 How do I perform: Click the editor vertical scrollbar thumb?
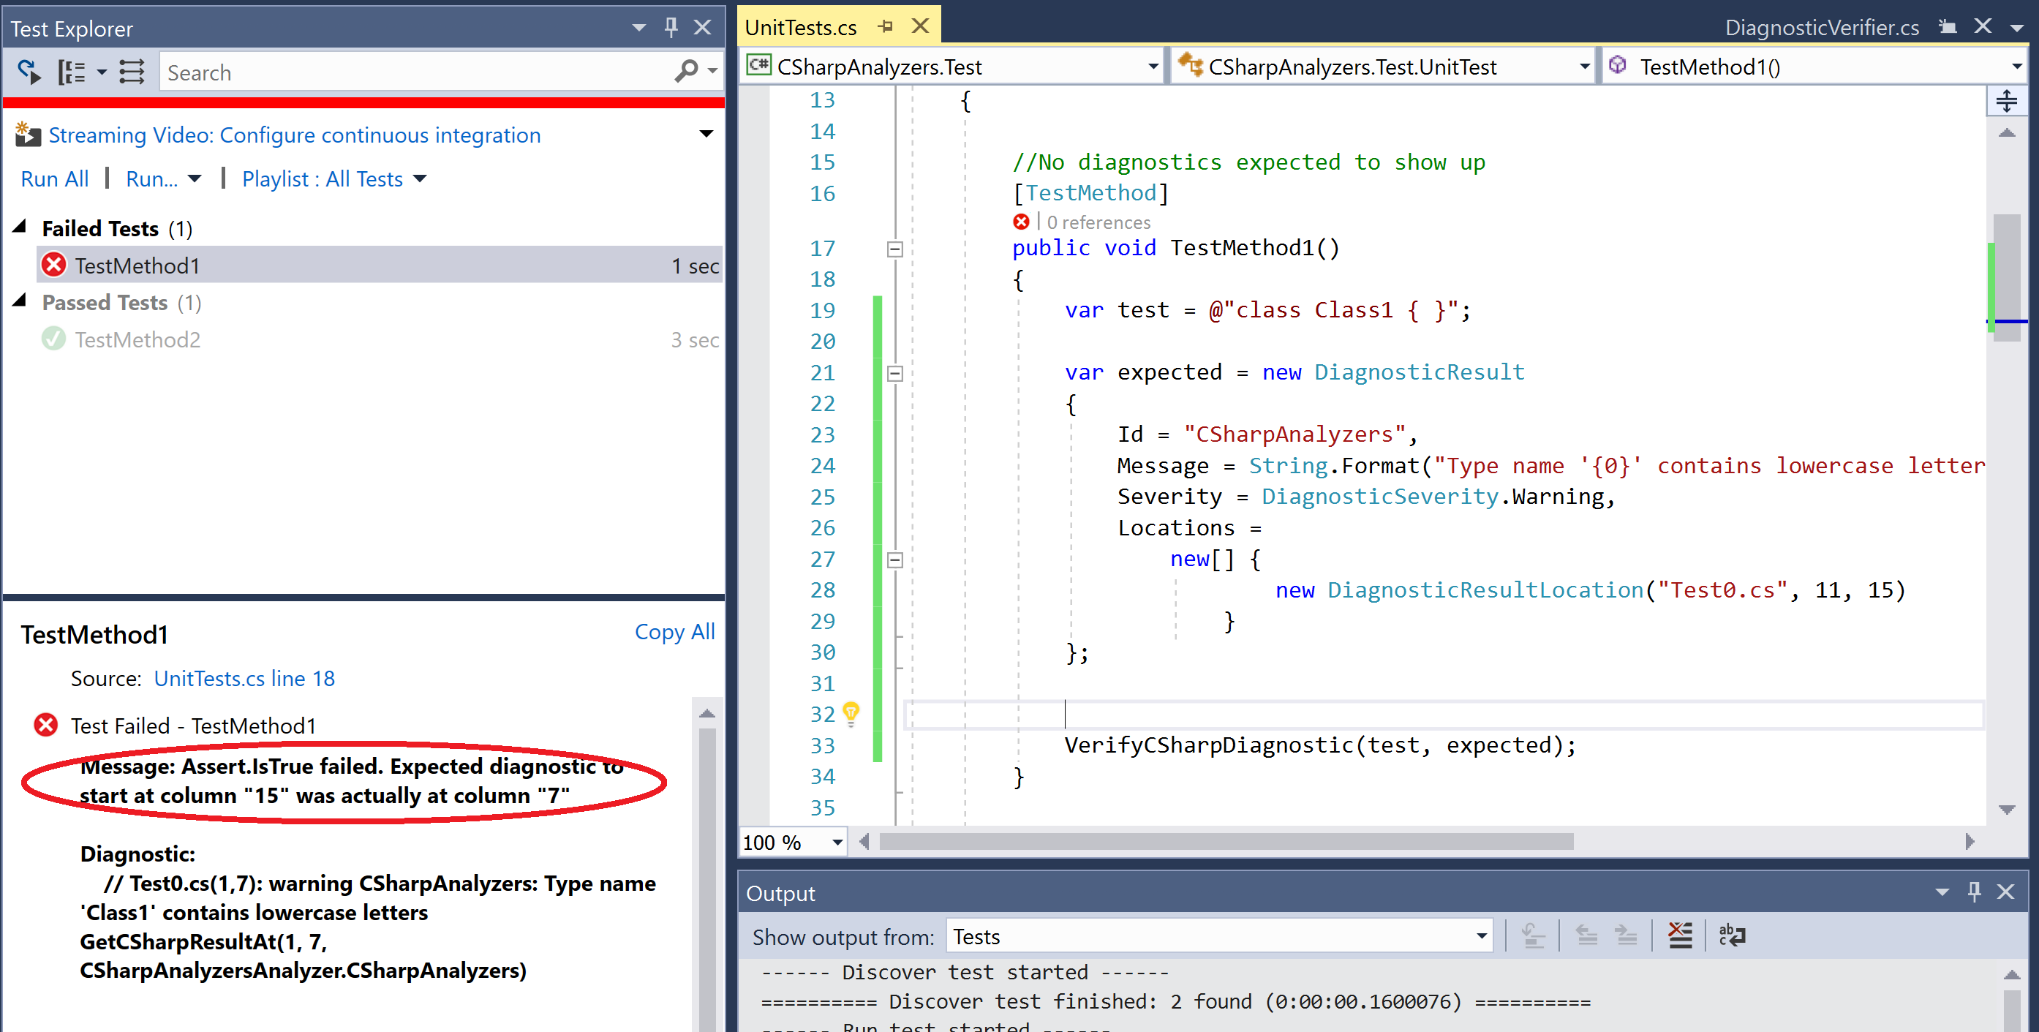click(x=2007, y=277)
